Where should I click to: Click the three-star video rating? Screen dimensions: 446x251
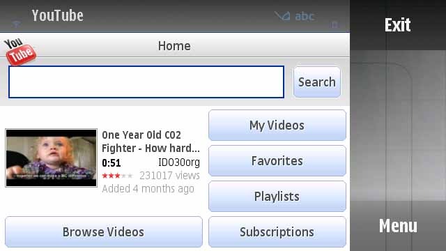pos(117,176)
